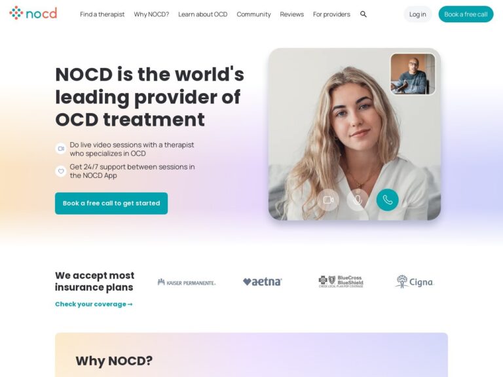This screenshot has height=377, width=503.
Task: Click the BlueCross BlueShield logo
Action: (x=341, y=281)
